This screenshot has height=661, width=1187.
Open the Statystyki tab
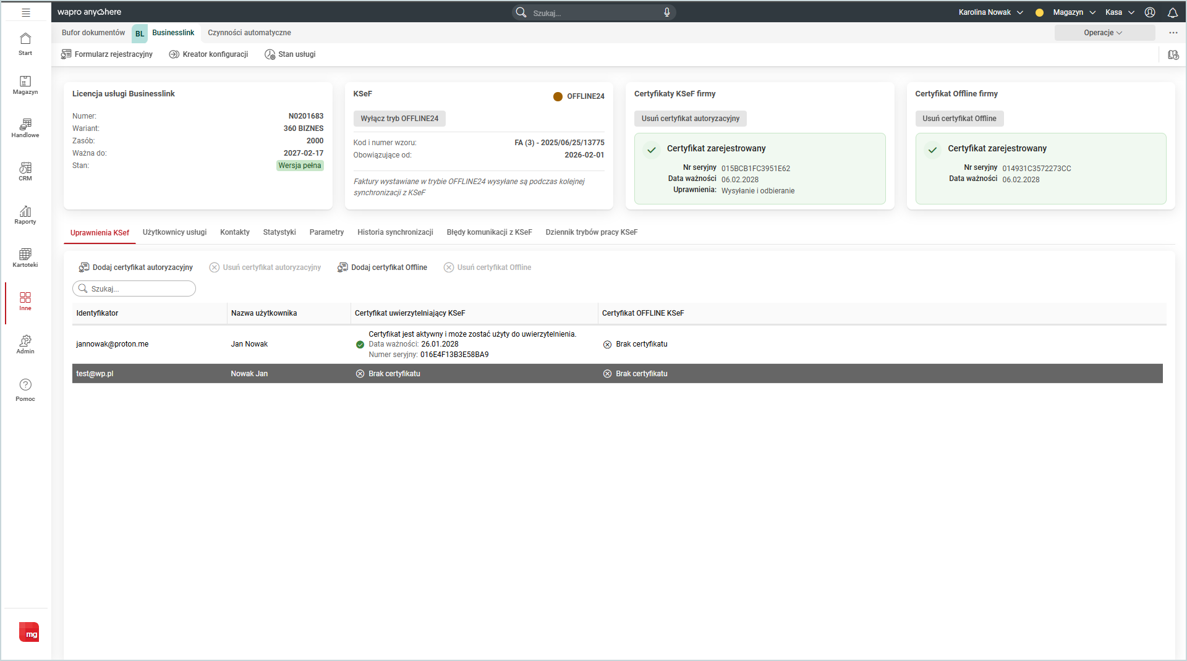tap(279, 232)
